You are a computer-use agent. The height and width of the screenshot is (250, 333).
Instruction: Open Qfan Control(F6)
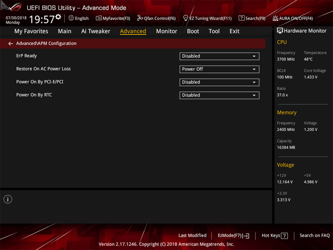click(160, 19)
